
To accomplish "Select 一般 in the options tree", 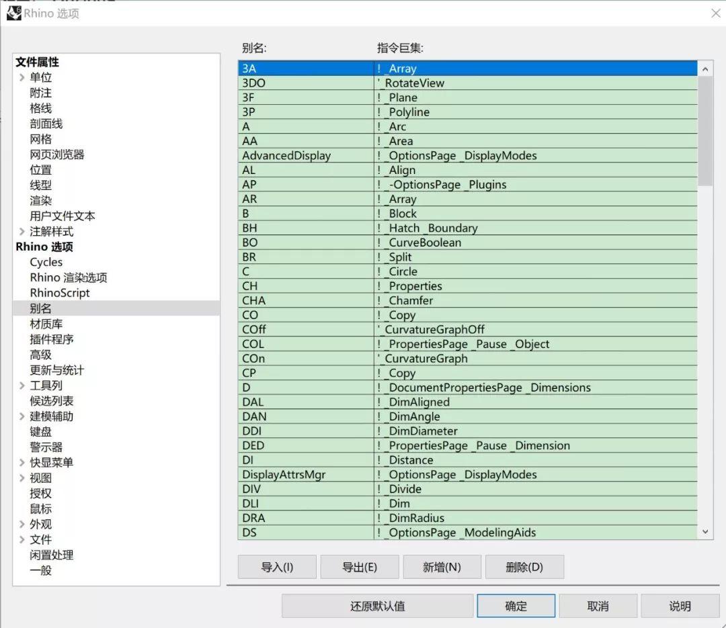I will [x=41, y=570].
